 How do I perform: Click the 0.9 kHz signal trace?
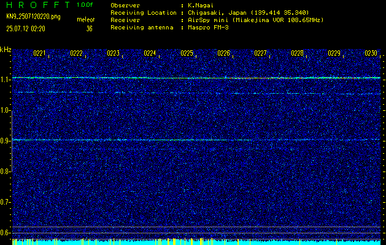196,140
